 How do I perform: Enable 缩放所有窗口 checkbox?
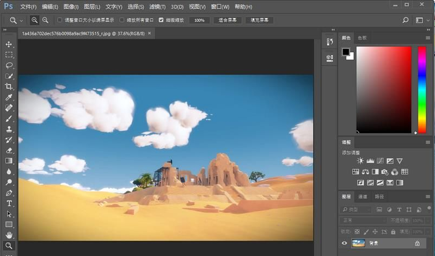click(122, 20)
